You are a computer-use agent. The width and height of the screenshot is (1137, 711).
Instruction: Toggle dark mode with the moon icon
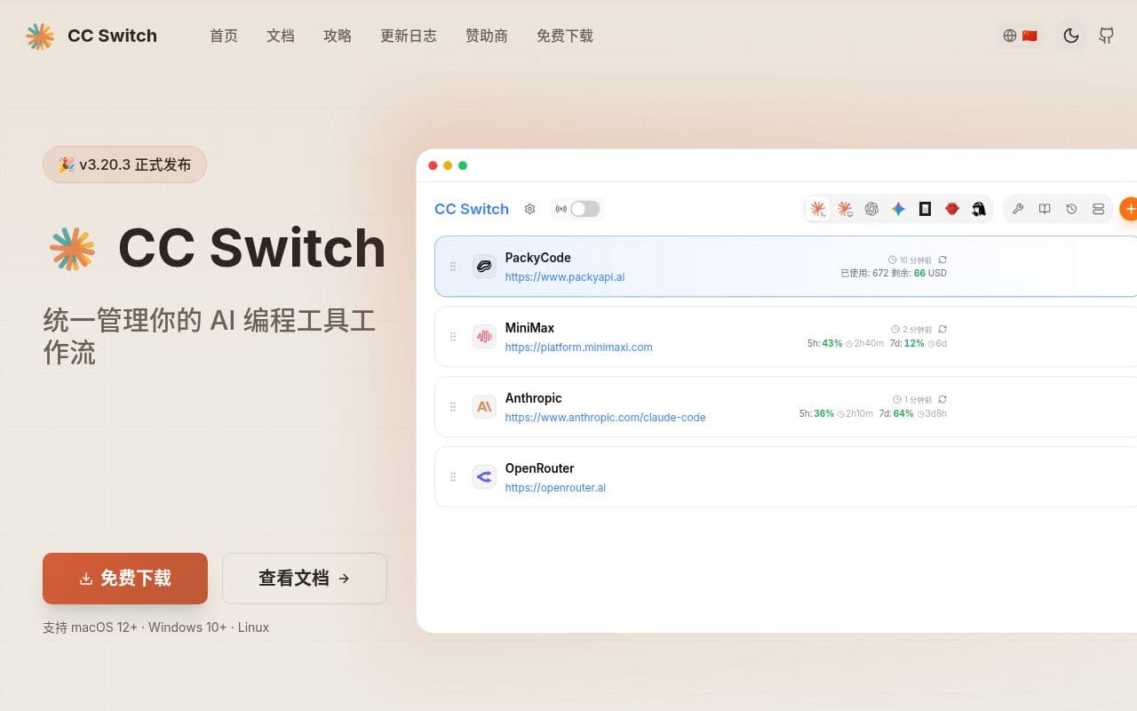pyautogui.click(x=1071, y=36)
